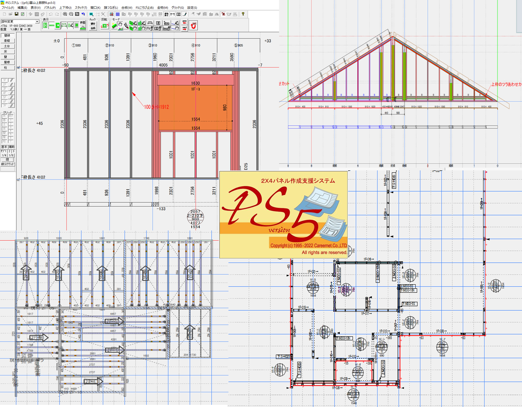Open the 設定(S) menu
Viewport: 522px width, 407px height.
point(192,8)
